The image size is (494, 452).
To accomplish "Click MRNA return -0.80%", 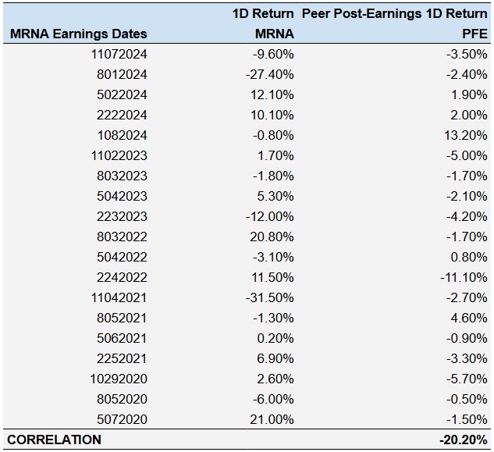I will click(x=273, y=136).
